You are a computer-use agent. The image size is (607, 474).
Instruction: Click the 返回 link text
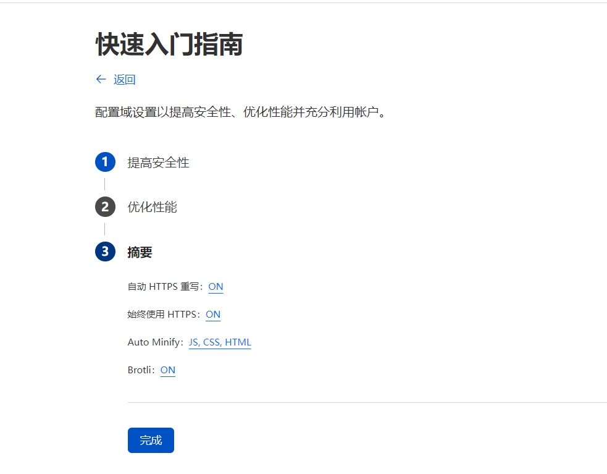[x=124, y=79]
